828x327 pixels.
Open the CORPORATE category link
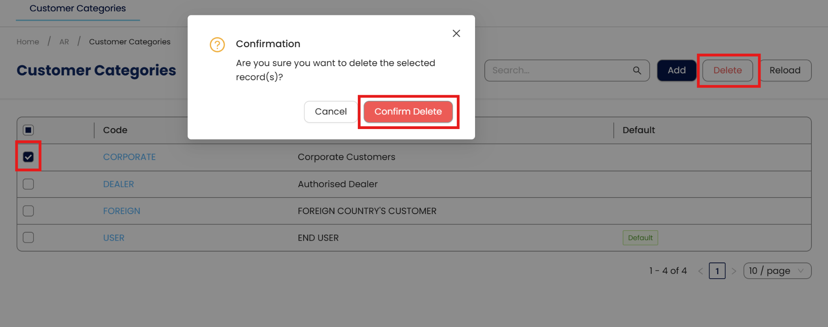pos(129,157)
